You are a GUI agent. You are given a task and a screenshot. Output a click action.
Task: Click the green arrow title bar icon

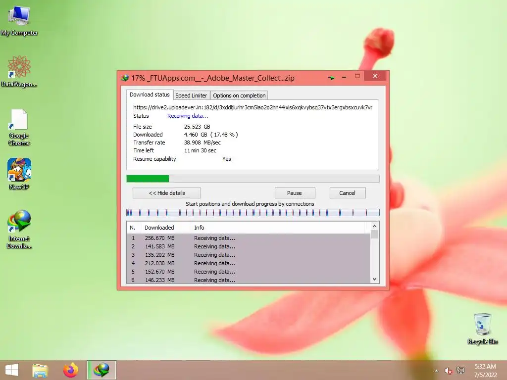[331, 78]
